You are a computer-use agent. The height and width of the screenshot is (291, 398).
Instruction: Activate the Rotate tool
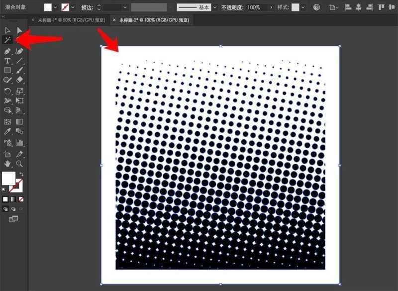[x=7, y=91]
